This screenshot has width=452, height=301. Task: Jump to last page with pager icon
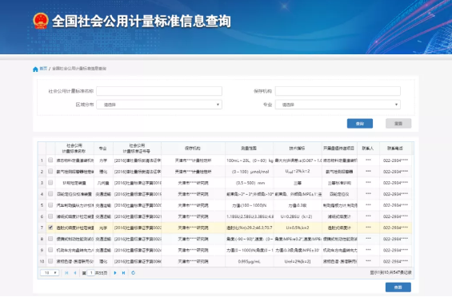point(123,273)
